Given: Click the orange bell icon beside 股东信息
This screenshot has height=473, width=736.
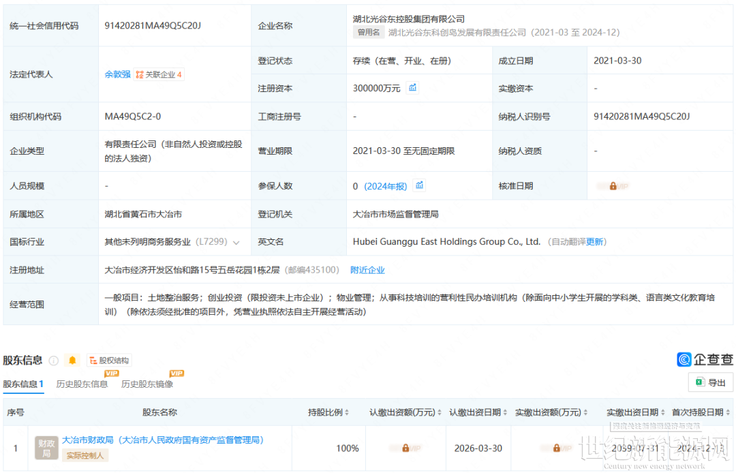Looking at the screenshot, I should 72,361.
